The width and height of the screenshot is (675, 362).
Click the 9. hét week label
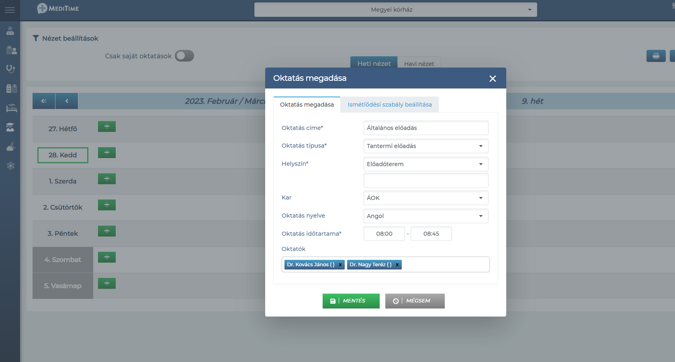[532, 101]
